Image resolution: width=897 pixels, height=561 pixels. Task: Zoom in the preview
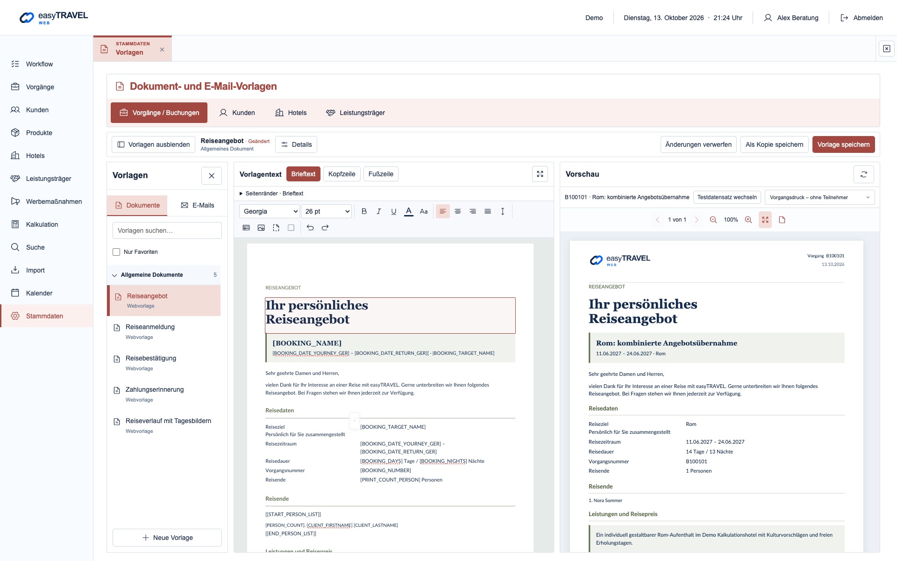pyautogui.click(x=748, y=220)
